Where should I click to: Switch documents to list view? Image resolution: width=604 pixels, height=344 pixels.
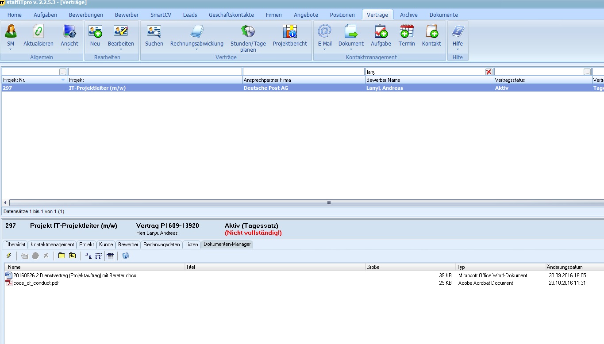click(99, 256)
